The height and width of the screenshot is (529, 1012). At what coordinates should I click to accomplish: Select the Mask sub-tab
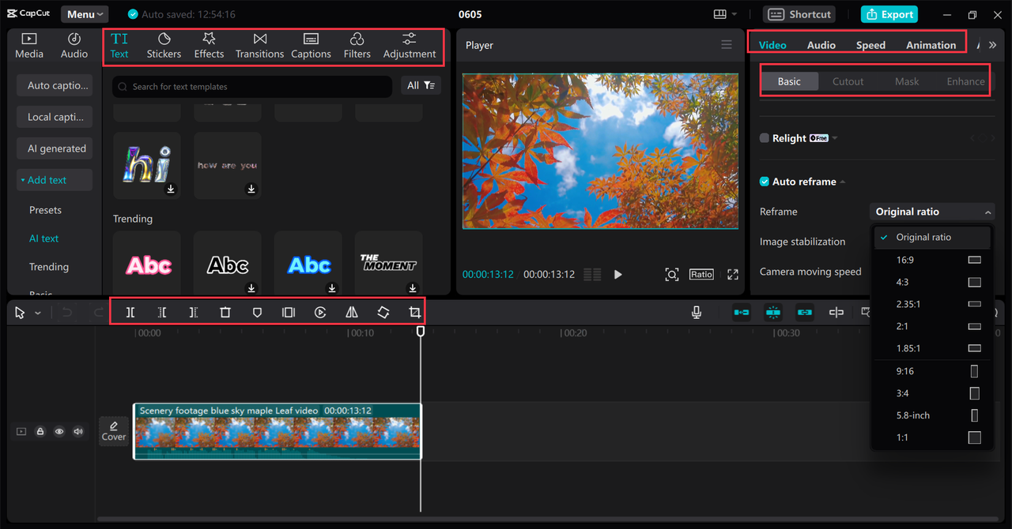[x=907, y=81]
